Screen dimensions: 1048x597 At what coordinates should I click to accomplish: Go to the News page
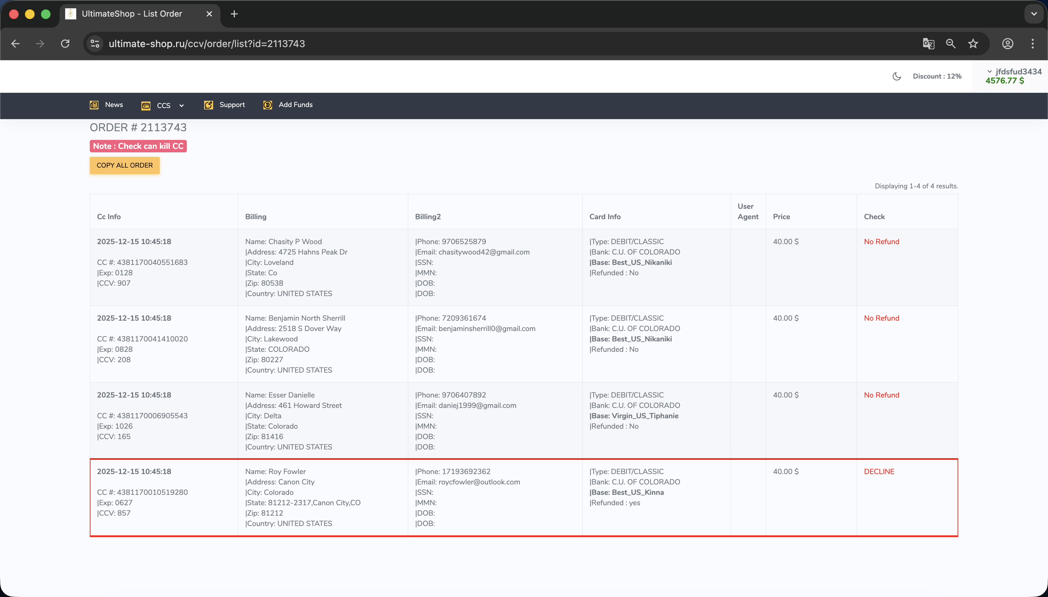(x=114, y=105)
